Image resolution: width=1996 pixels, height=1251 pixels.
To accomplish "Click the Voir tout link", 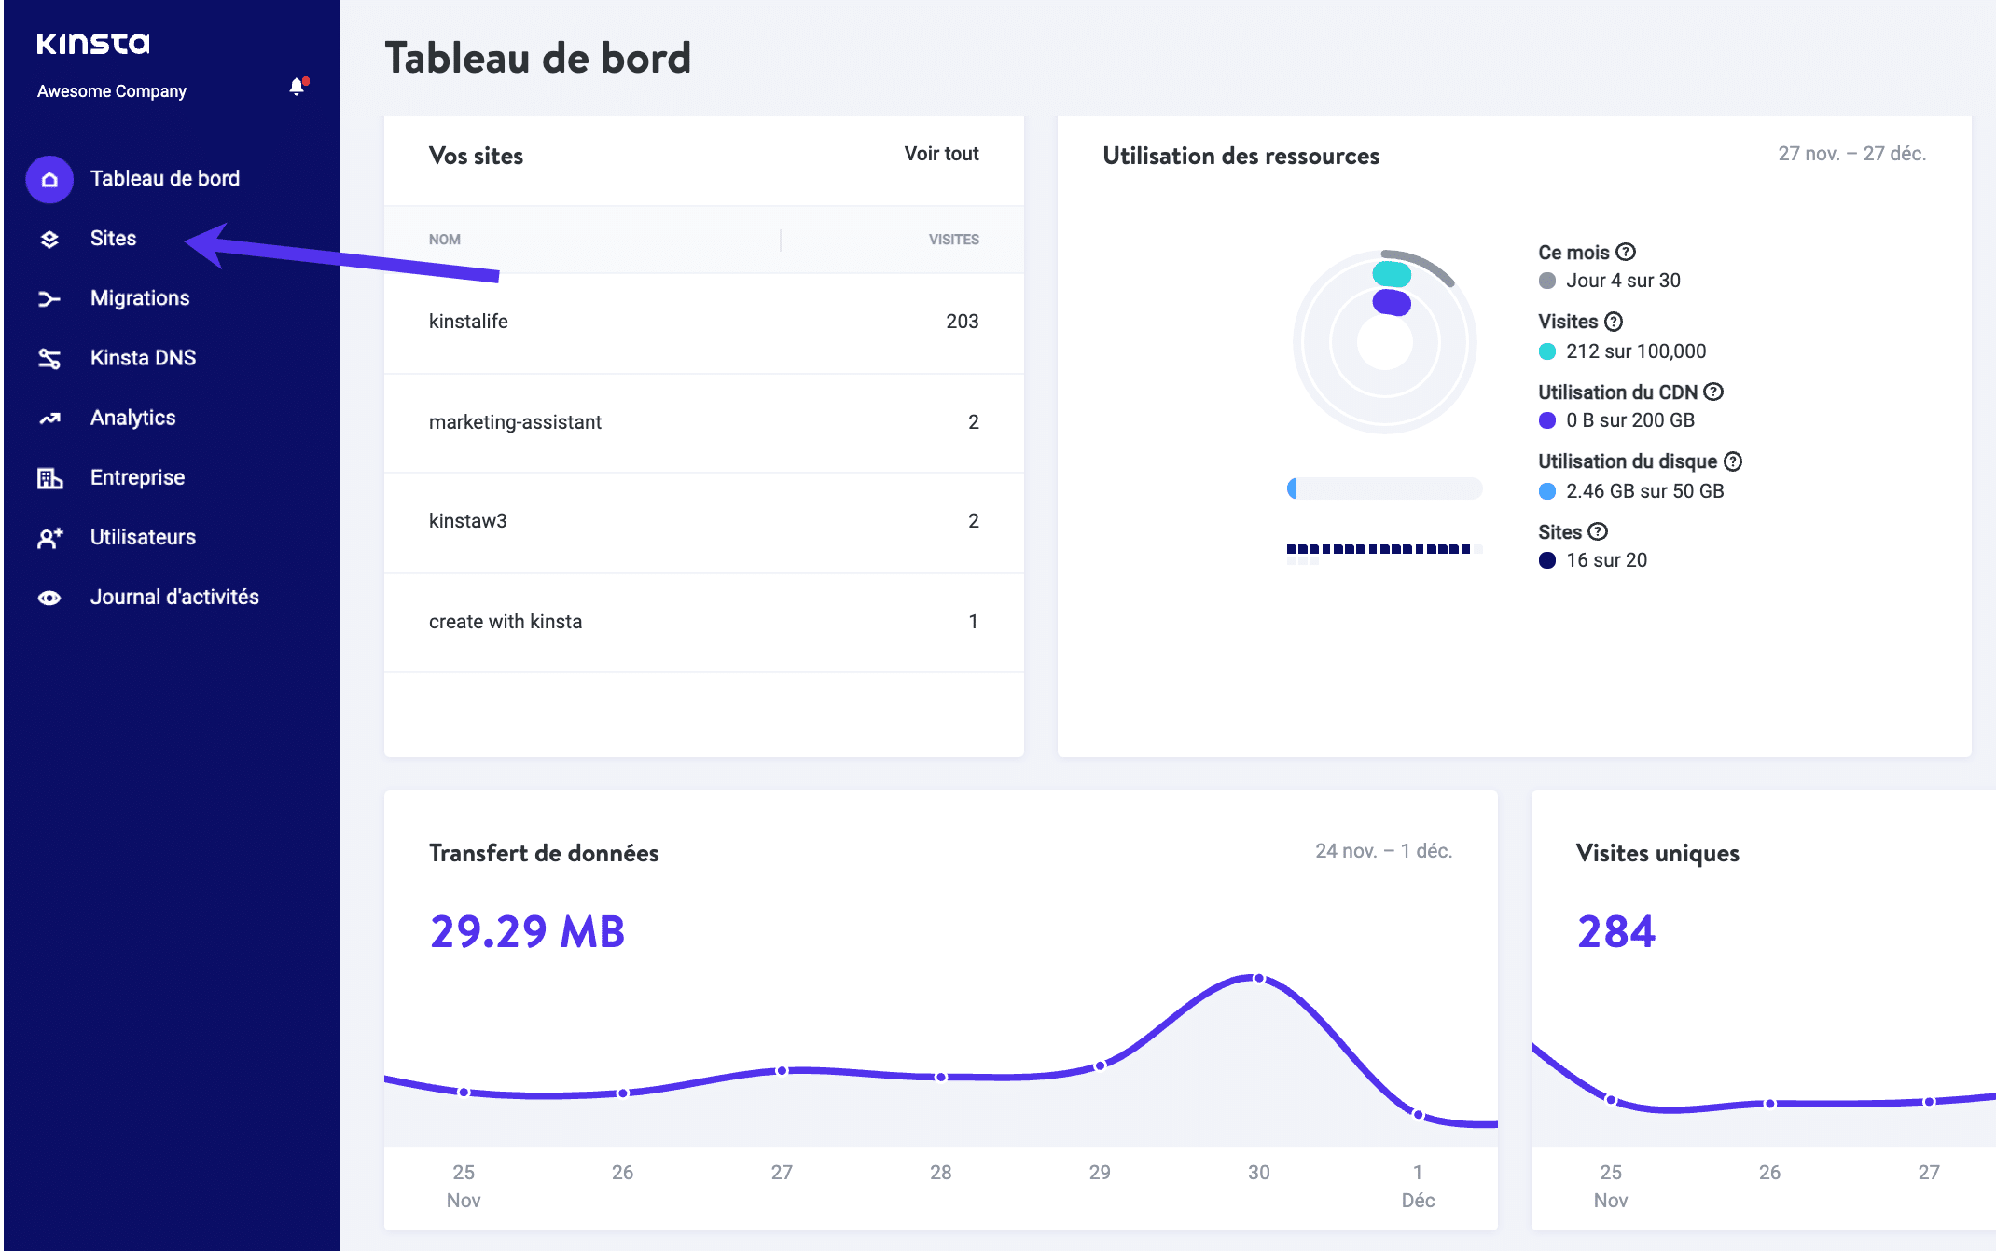I will pyautogui.click(x=940, y=154).
